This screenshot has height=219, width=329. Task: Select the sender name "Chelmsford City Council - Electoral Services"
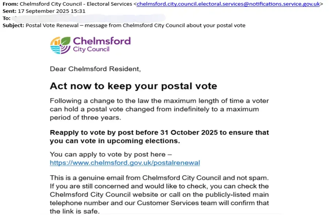point(76,4)
